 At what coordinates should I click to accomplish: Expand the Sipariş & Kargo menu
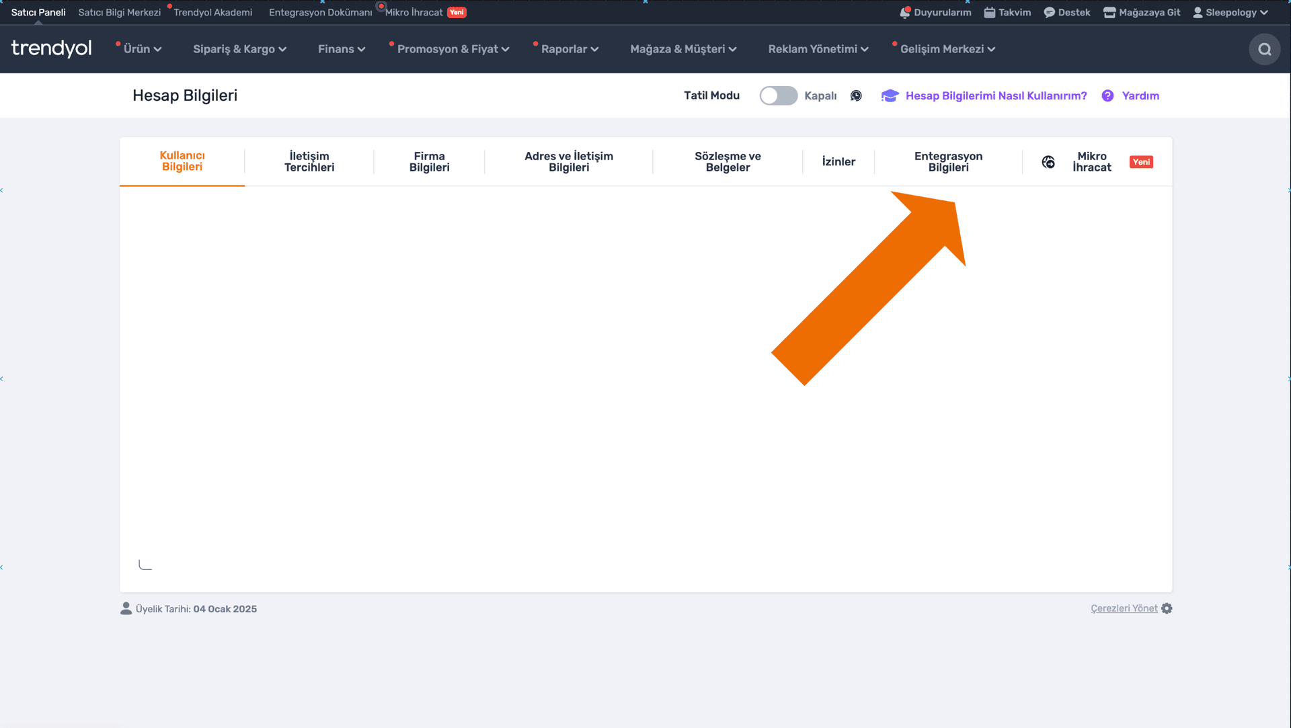coord(239,49)
